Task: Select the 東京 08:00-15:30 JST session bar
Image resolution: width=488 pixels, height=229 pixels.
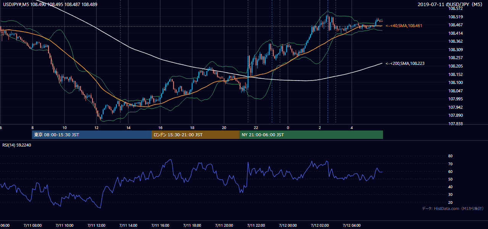Action: click(x=92, y=135)
